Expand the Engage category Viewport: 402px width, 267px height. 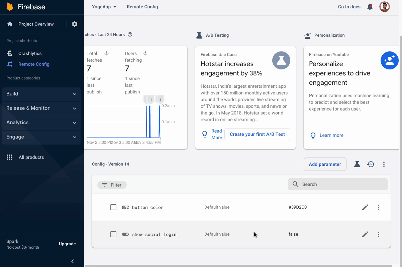pyautogui.click(x=41, y=137)
